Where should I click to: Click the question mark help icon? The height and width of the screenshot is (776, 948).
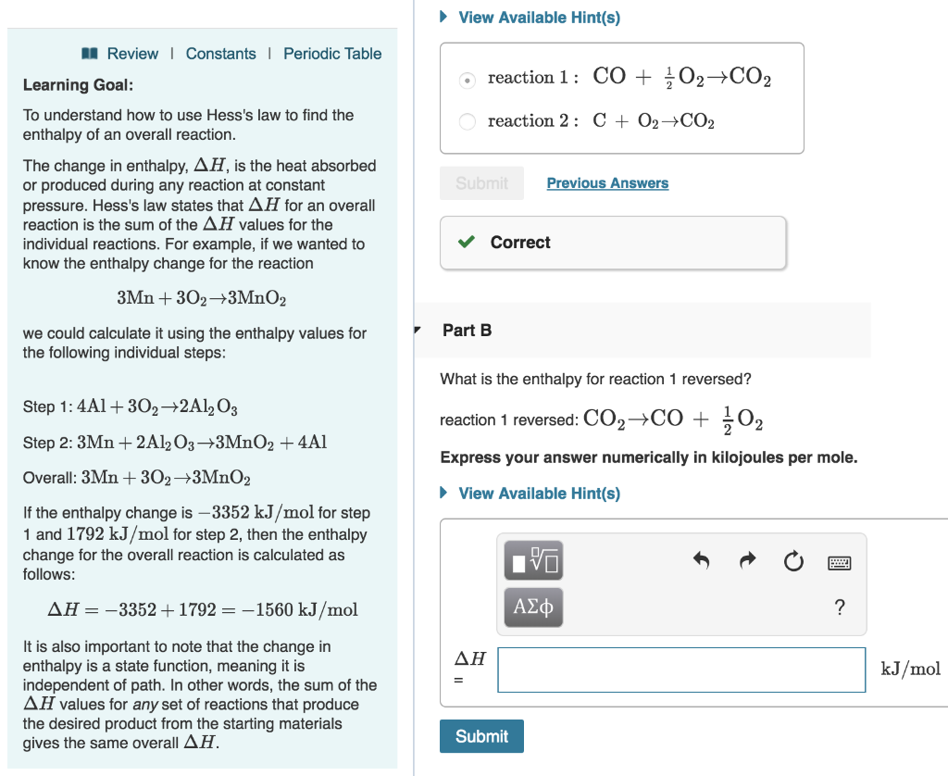(x=840, y=607)
